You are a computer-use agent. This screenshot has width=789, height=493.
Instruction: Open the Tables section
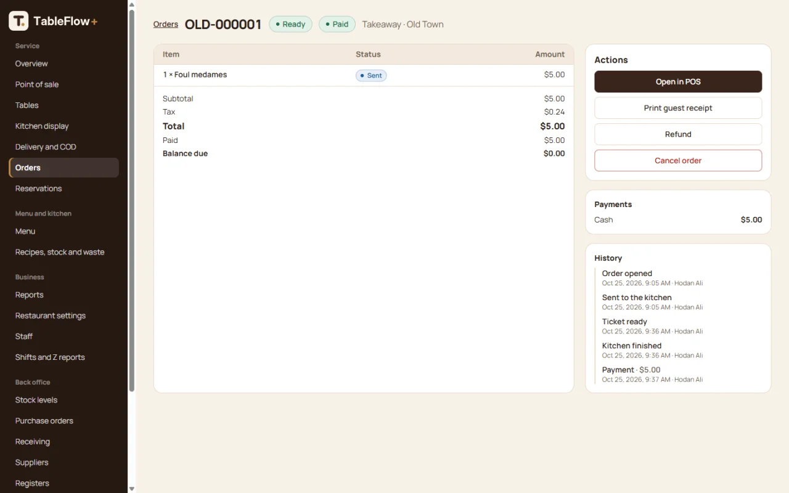[63, 105]
